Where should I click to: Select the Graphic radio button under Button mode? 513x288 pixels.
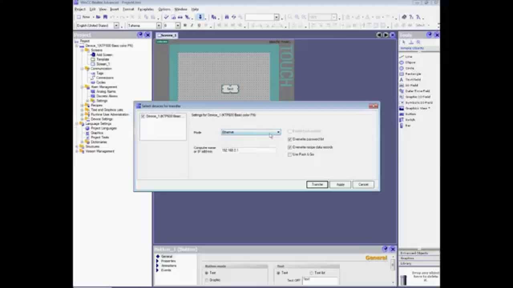point(208,280)
